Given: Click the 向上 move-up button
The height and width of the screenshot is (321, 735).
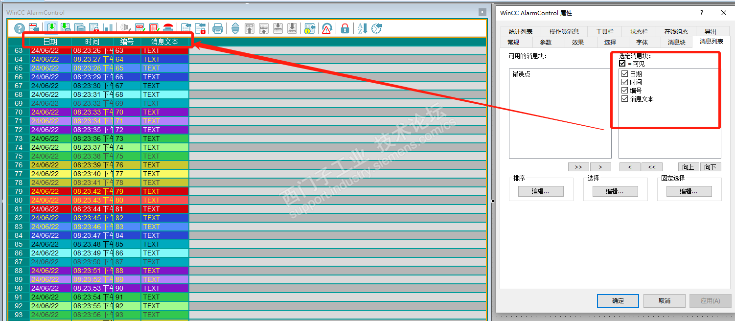Looking at the screenshot, I should click(x=689, y=167).
